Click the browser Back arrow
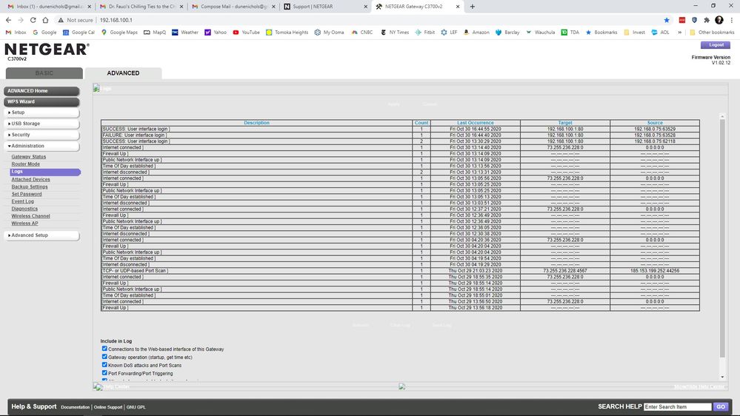 [x=8, y=20]
